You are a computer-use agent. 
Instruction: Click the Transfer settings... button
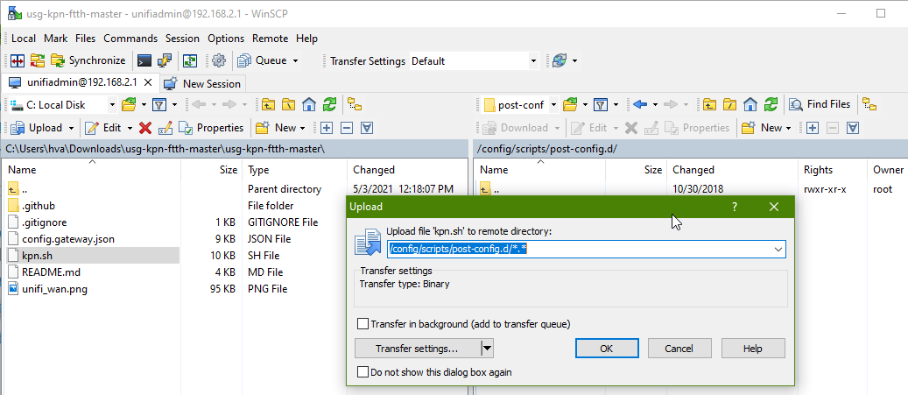tap(417, 349)
